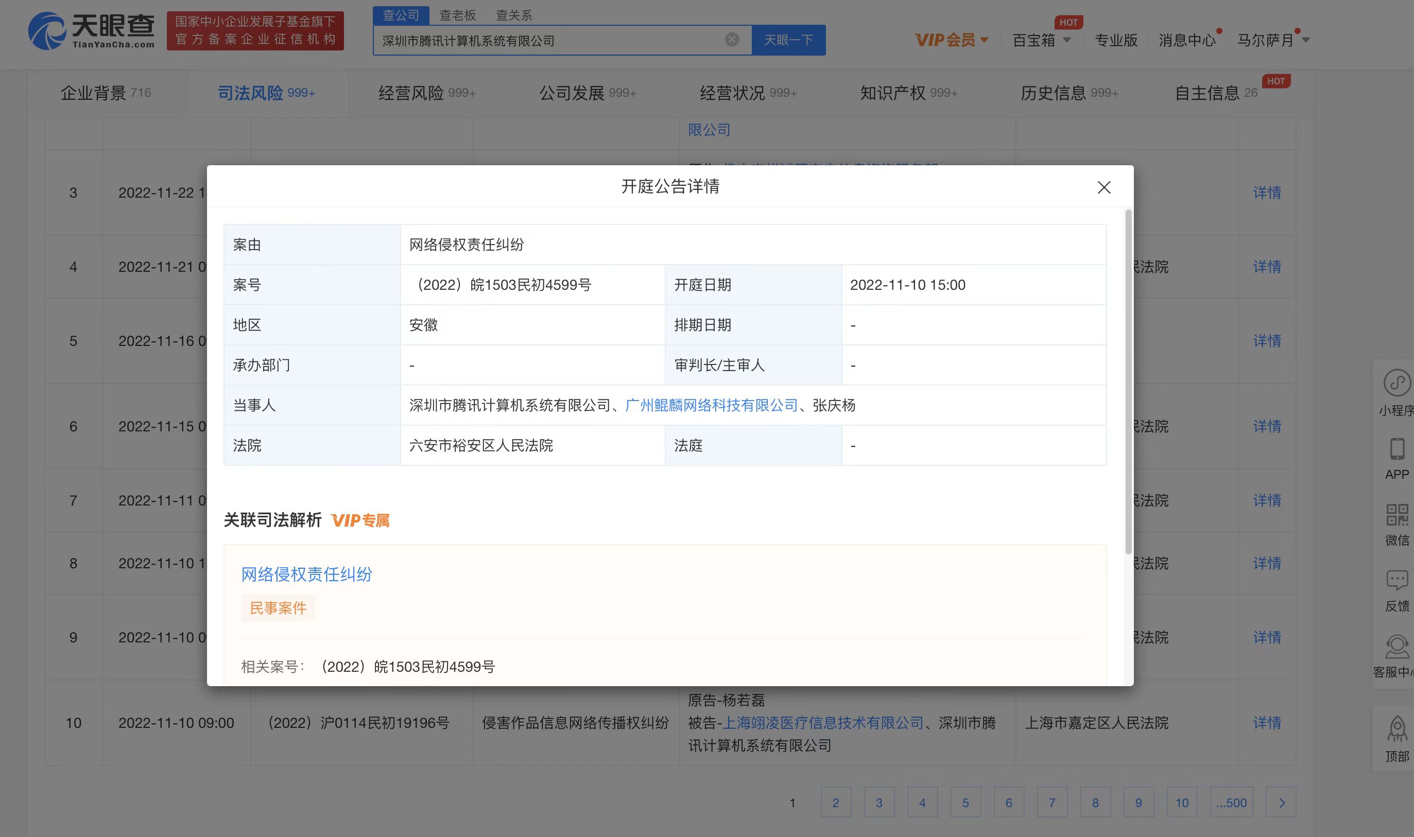Click 天眼一下 search button
The image size is (1414, 837).
(788, 40)
